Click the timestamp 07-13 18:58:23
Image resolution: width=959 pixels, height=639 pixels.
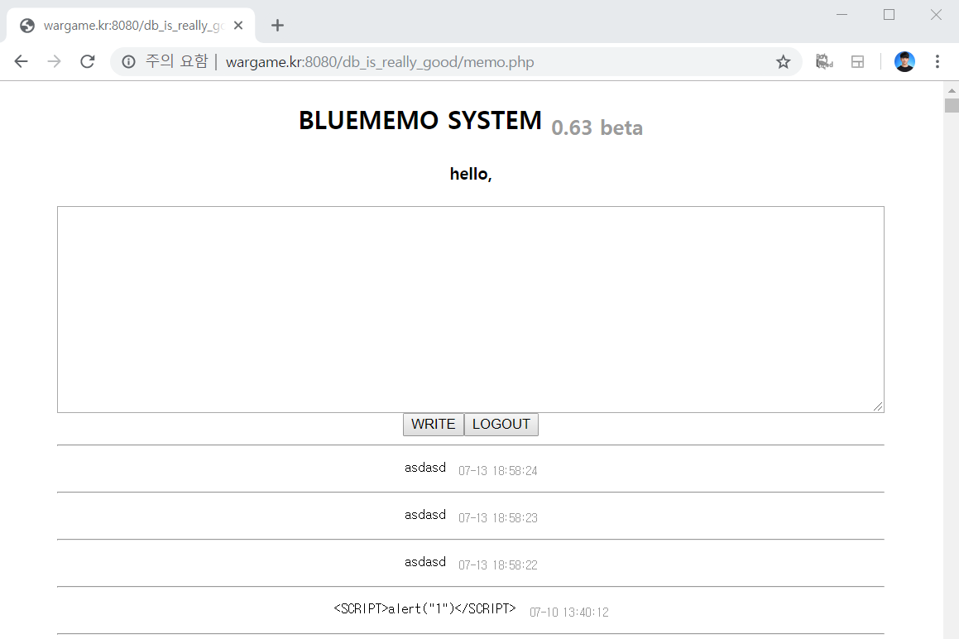498,518
